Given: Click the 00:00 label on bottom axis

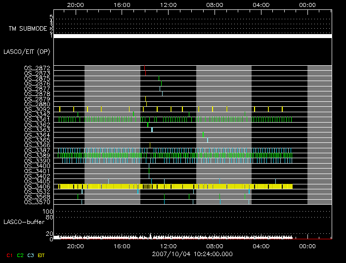Looking at the screenshot, I should coord(307,246).
